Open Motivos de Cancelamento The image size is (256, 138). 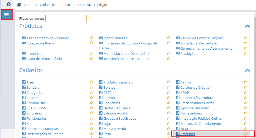tap(201, 124)
